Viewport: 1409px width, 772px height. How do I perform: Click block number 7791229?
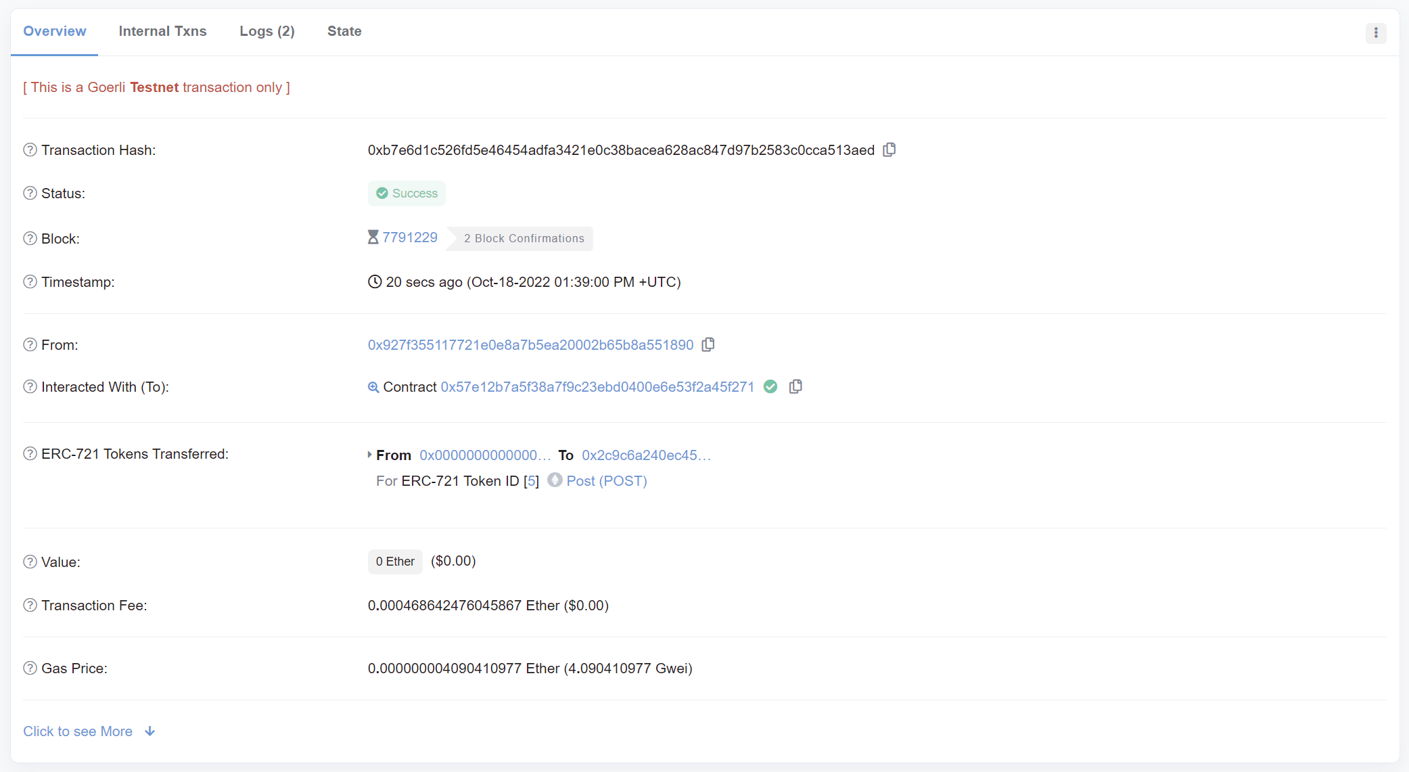pyautogui.click(x=409, y=237)
